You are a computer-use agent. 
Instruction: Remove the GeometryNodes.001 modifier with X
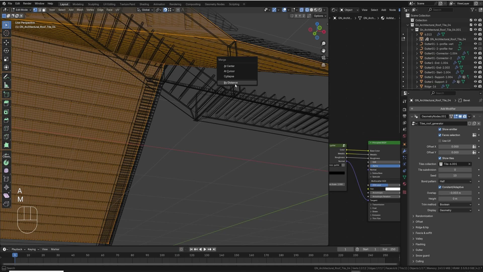pos(474,116)
